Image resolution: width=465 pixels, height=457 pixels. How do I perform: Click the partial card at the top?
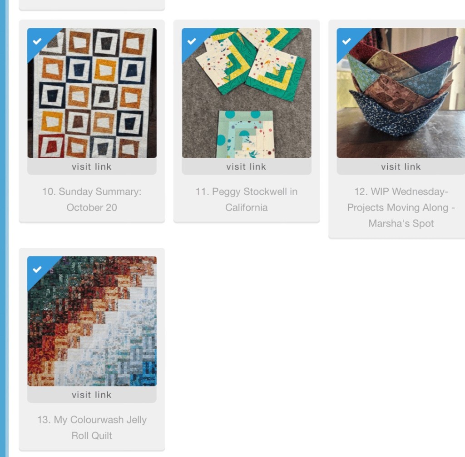pos(92,5)
